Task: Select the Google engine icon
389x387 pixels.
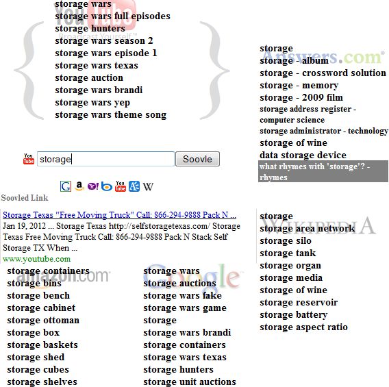Action: click(66, 186)
